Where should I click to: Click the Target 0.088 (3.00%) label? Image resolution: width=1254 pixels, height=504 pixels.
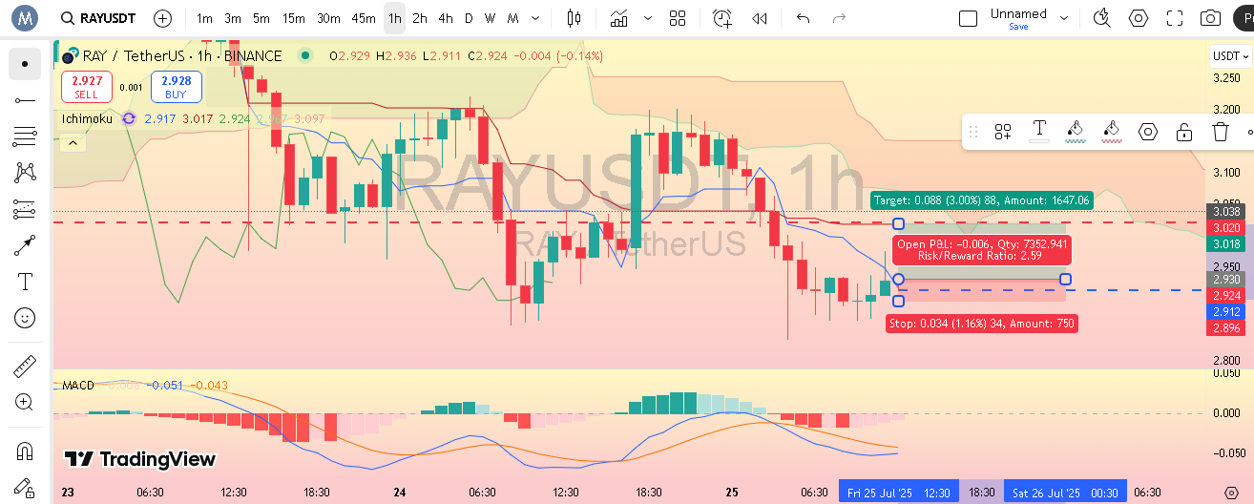point(981,200)
